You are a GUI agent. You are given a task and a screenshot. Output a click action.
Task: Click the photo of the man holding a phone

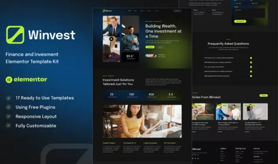tap(130, 33)
